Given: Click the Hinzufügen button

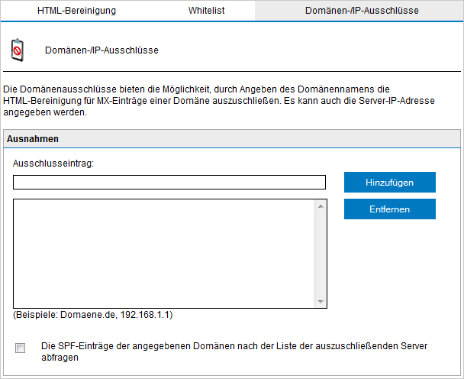Looking at the screenshot, I should pyautogui.click(x=389, y=182).
